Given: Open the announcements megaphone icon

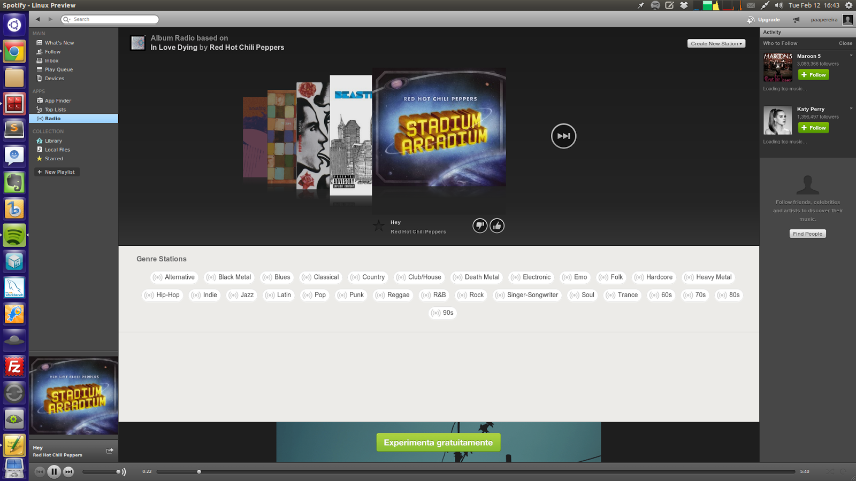Looking at the screenshot, I should [796, 20].
